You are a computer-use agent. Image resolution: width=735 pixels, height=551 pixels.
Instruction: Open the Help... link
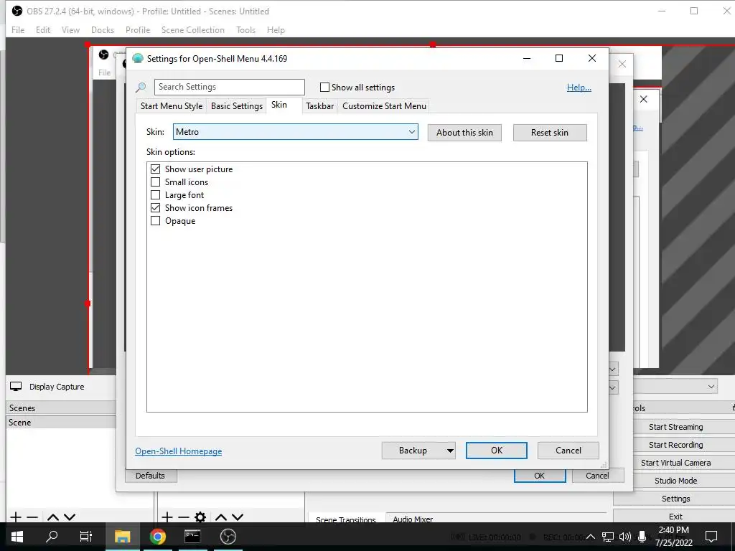[x=579, y=87]
